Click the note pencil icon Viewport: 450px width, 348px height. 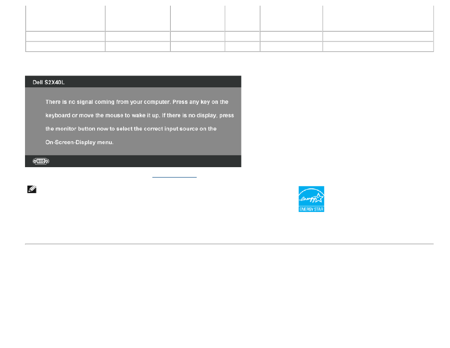tap(32, 189)
